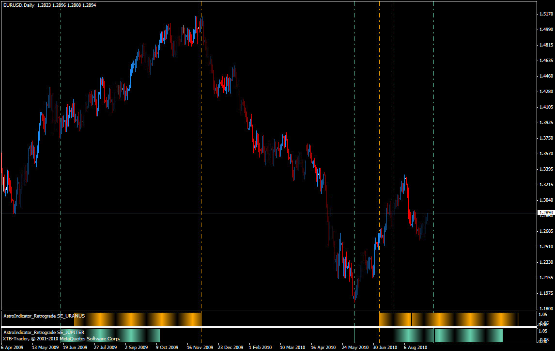Image resolution: width=555 pixels, height=351 pixels.
Task: Click the 1.4990 price axis label
Action: (x=546, y=30)
